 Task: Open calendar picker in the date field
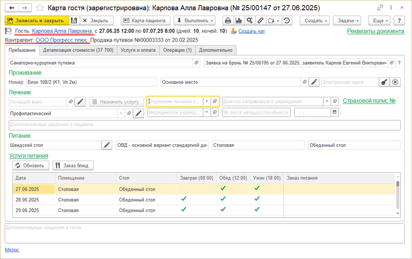tap(334, 112)
